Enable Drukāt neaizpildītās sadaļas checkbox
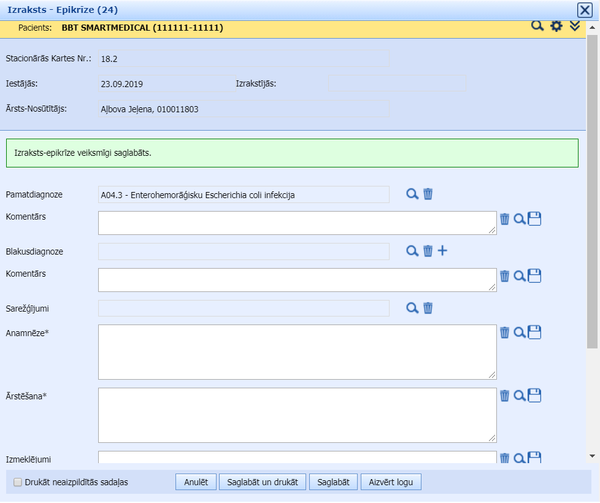Screen dimensions: 600x503 coord(17,483)
